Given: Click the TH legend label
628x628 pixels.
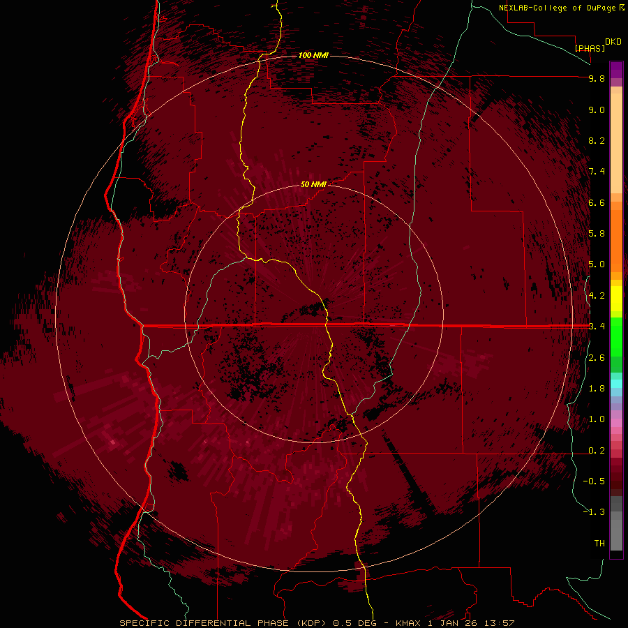Looking at the screenshot, I should point(599,544).
